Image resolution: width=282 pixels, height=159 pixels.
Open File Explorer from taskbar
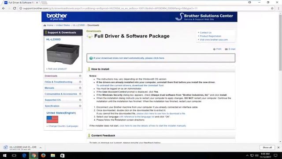coord(53,155)
